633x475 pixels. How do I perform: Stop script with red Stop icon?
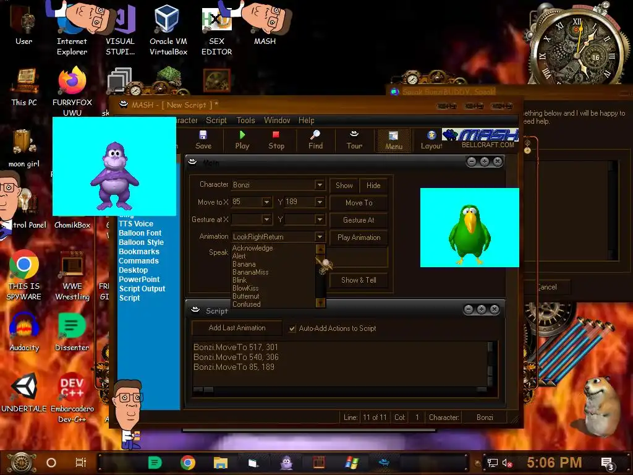tap(276, 140)
